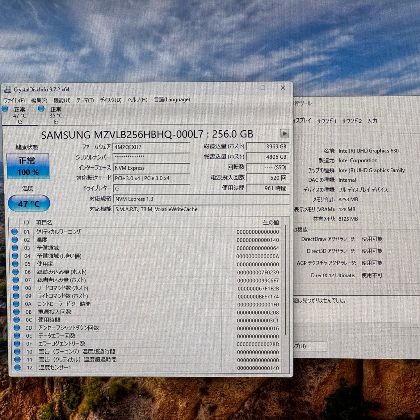Viewport: 420px width, 420px height.
Task: Click status orb for データエラー回数 row
Action: tap(17, 336)
